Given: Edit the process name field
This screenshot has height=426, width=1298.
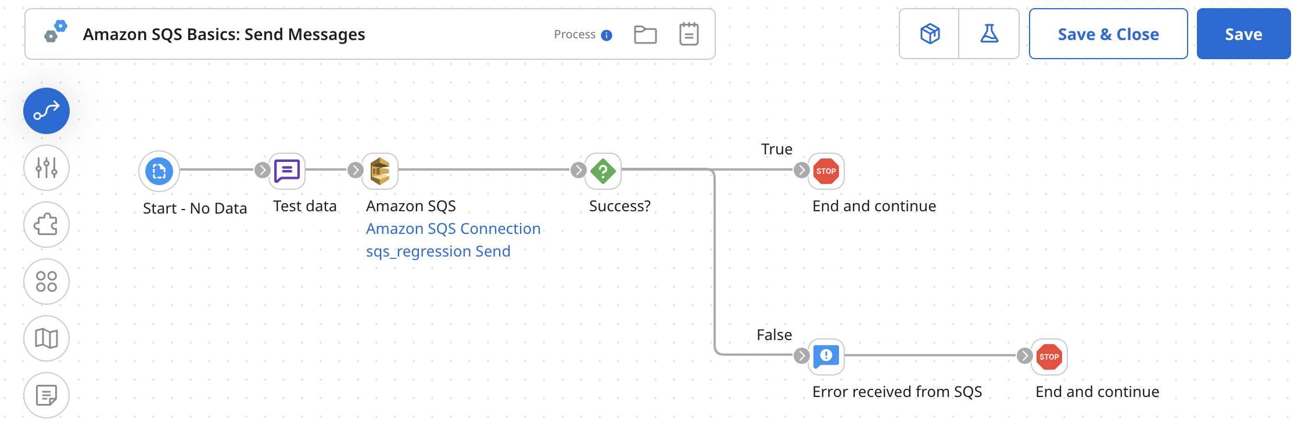Looking at the screenshot, I should click(224, 34).
